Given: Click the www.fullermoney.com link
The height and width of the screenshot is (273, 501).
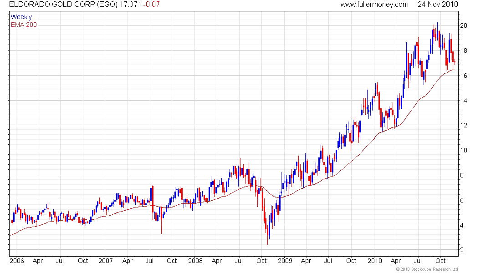Looking at the screenshot, I should click(x=374, y=5).
